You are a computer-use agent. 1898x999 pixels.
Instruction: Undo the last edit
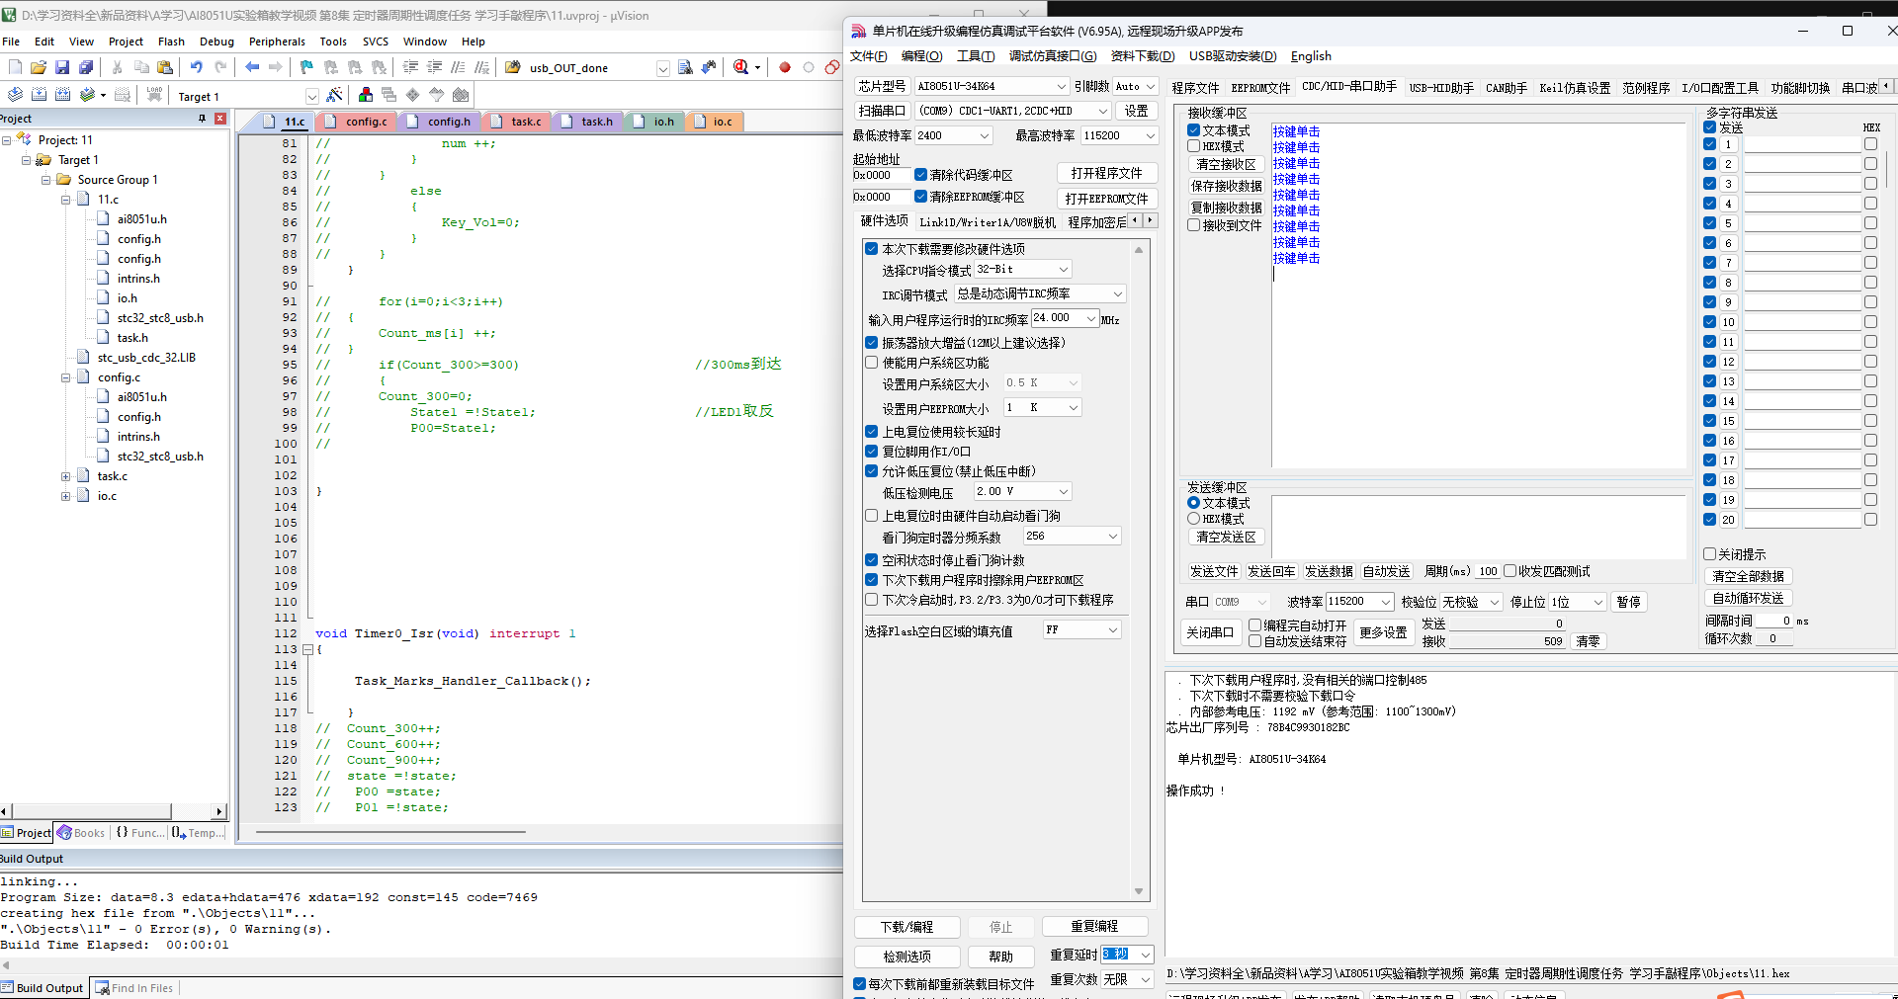pyautogui.click(x=197, y=67)
